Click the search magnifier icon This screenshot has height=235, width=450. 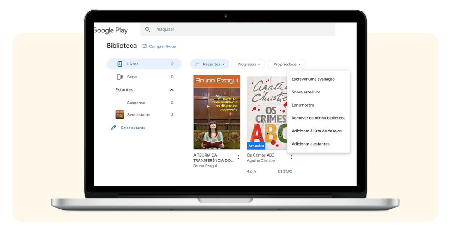148,29
